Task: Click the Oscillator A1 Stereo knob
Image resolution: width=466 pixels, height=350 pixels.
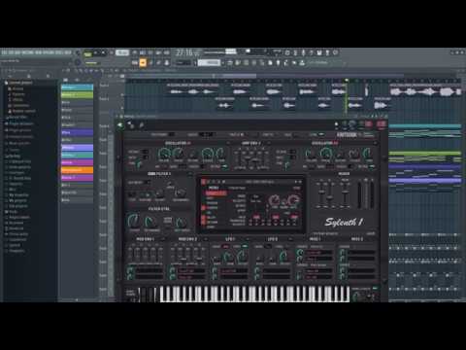Action: coord(207,154)
